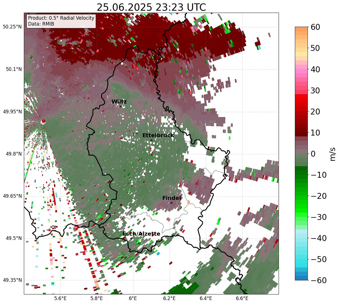Viewport: 339px width, 304px height.
Task: Click the colorbar 50 tick label
Action: 315,48
